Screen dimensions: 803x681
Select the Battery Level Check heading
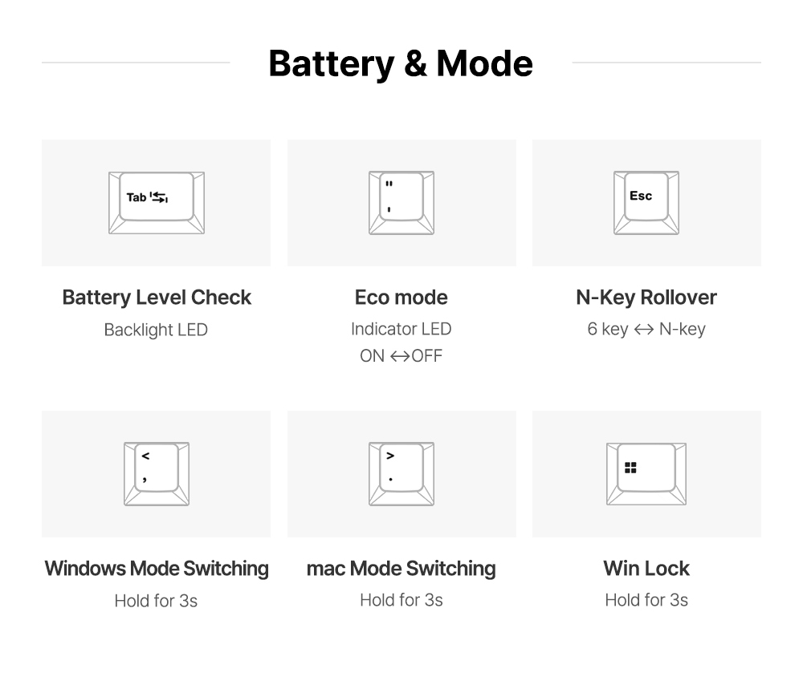coord(157,298)
